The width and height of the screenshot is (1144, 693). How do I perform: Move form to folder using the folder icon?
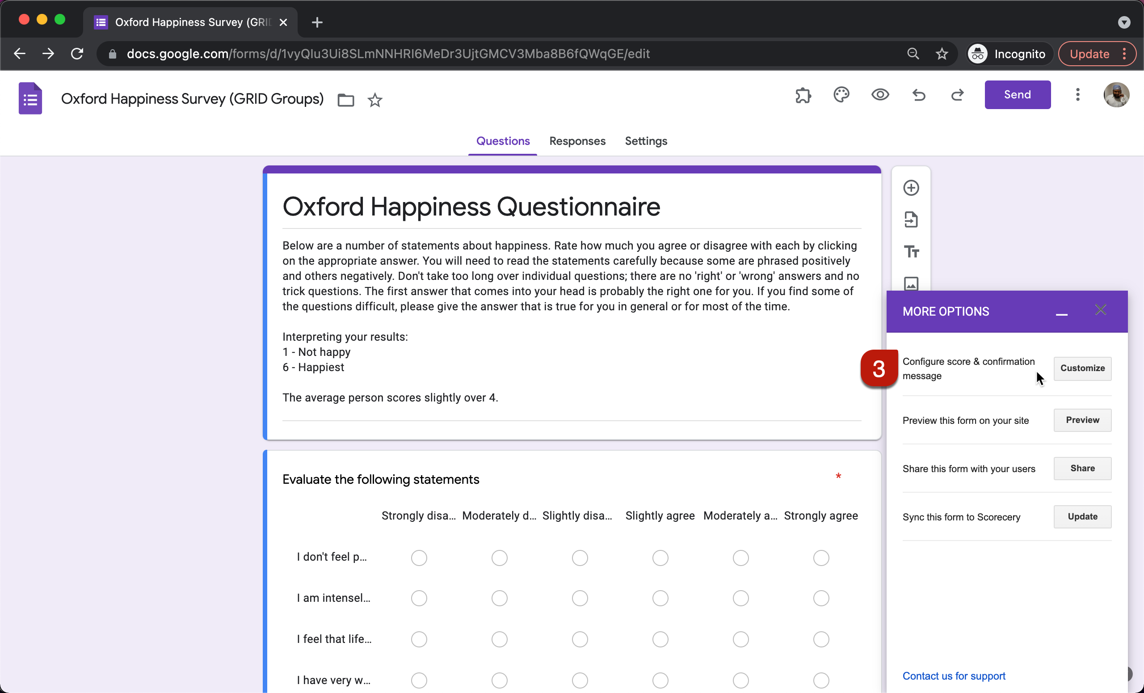click(345, 100)
